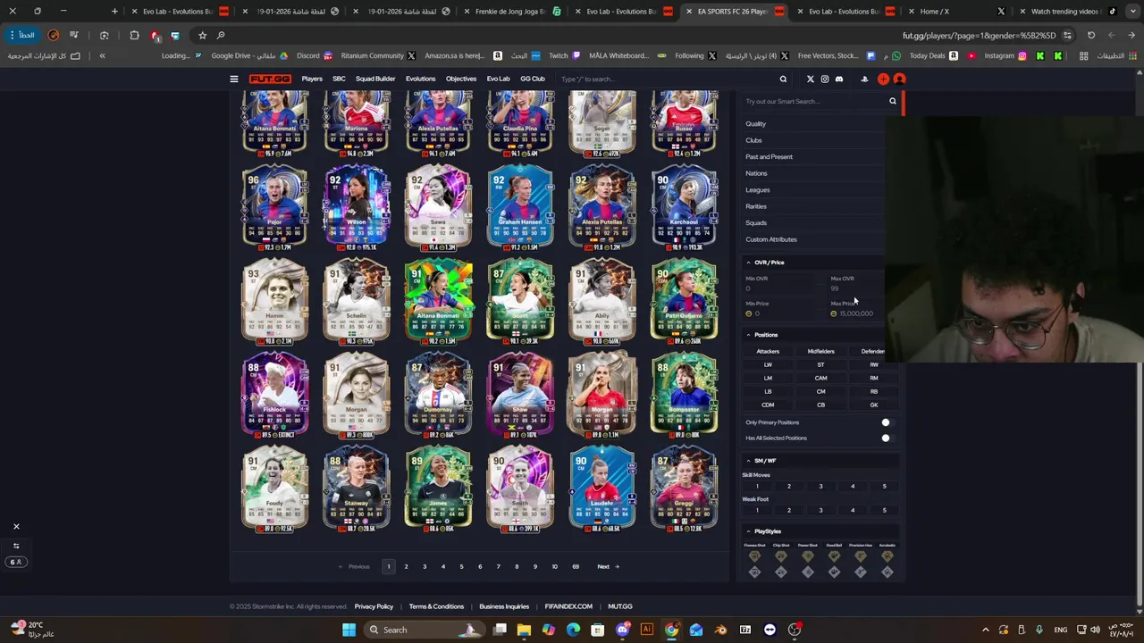This screenshot has width=1144, height=643.
Task: Expand the Past and Present filter
Action: tap(813, 156)
